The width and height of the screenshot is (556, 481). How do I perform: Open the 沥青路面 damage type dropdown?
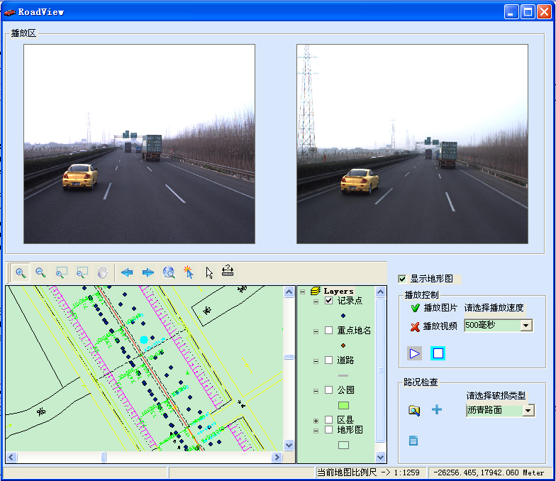[528, 410]
